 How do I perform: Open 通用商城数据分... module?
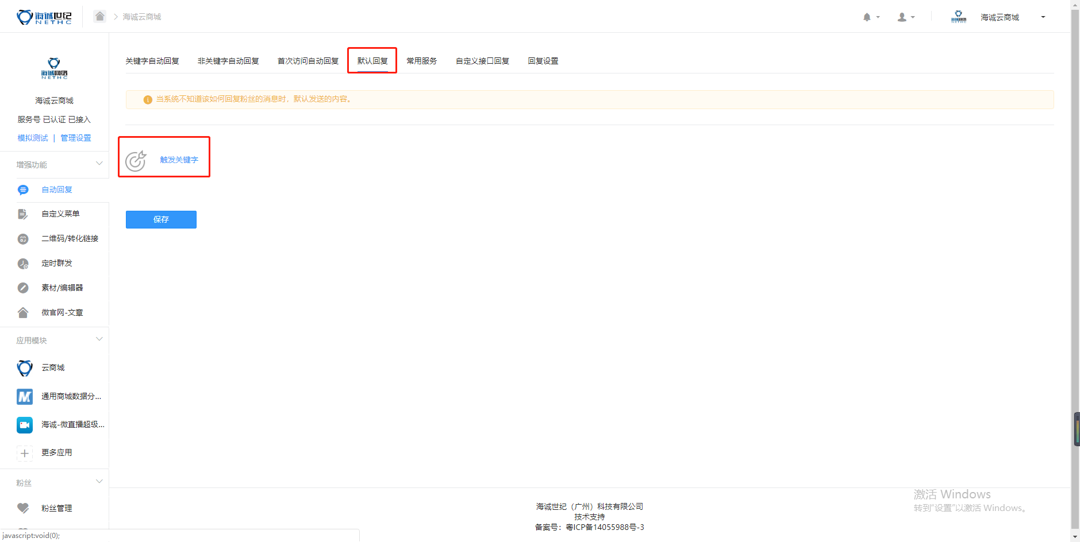[x=71, y=396]
